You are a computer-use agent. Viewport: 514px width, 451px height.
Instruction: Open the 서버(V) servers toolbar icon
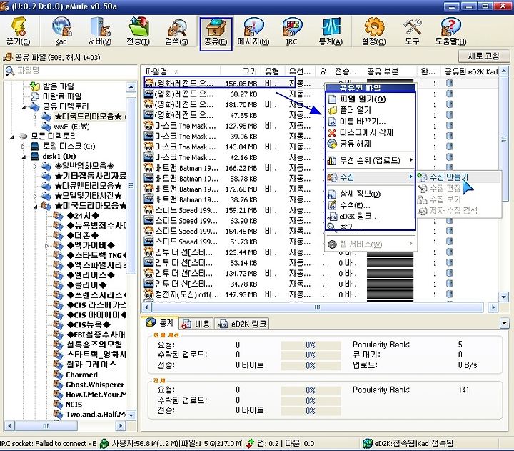100,32
